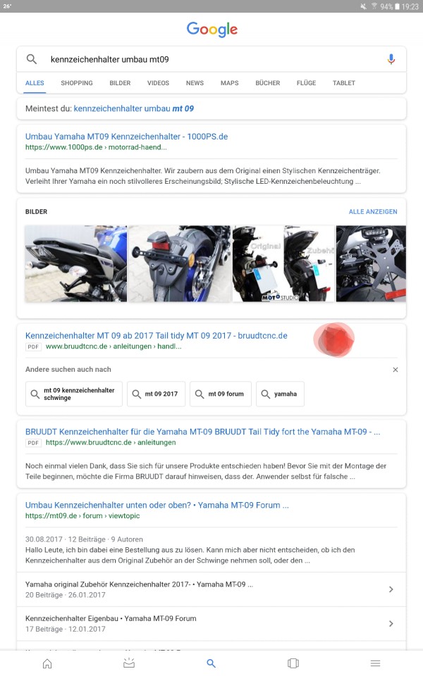Switch to the Shopping tab

pyautogui.click(x=77, y=83)
